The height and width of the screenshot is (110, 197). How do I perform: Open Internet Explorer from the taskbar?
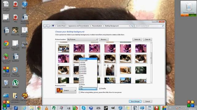tap(24, 108)
